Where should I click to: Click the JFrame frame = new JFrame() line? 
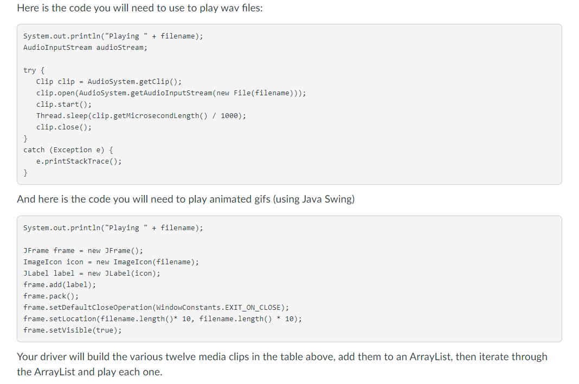tap(83, 250)
